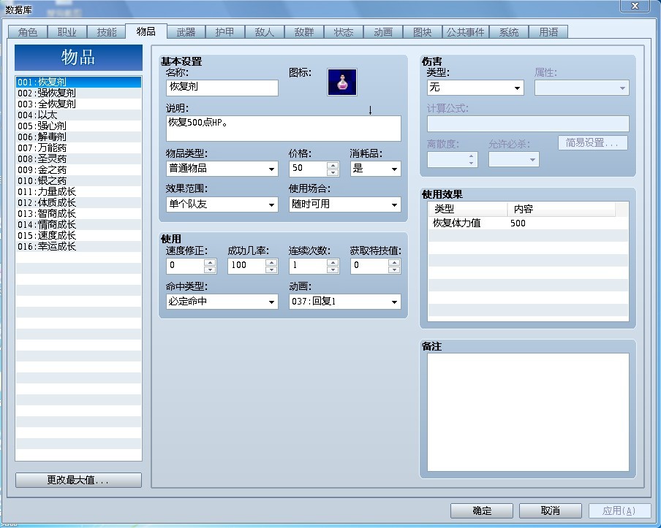Open the 使用场合 dropdown

click(345, 204)
